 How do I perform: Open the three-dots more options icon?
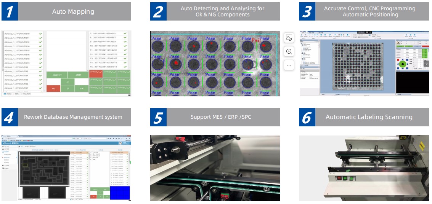coord(289,65)
